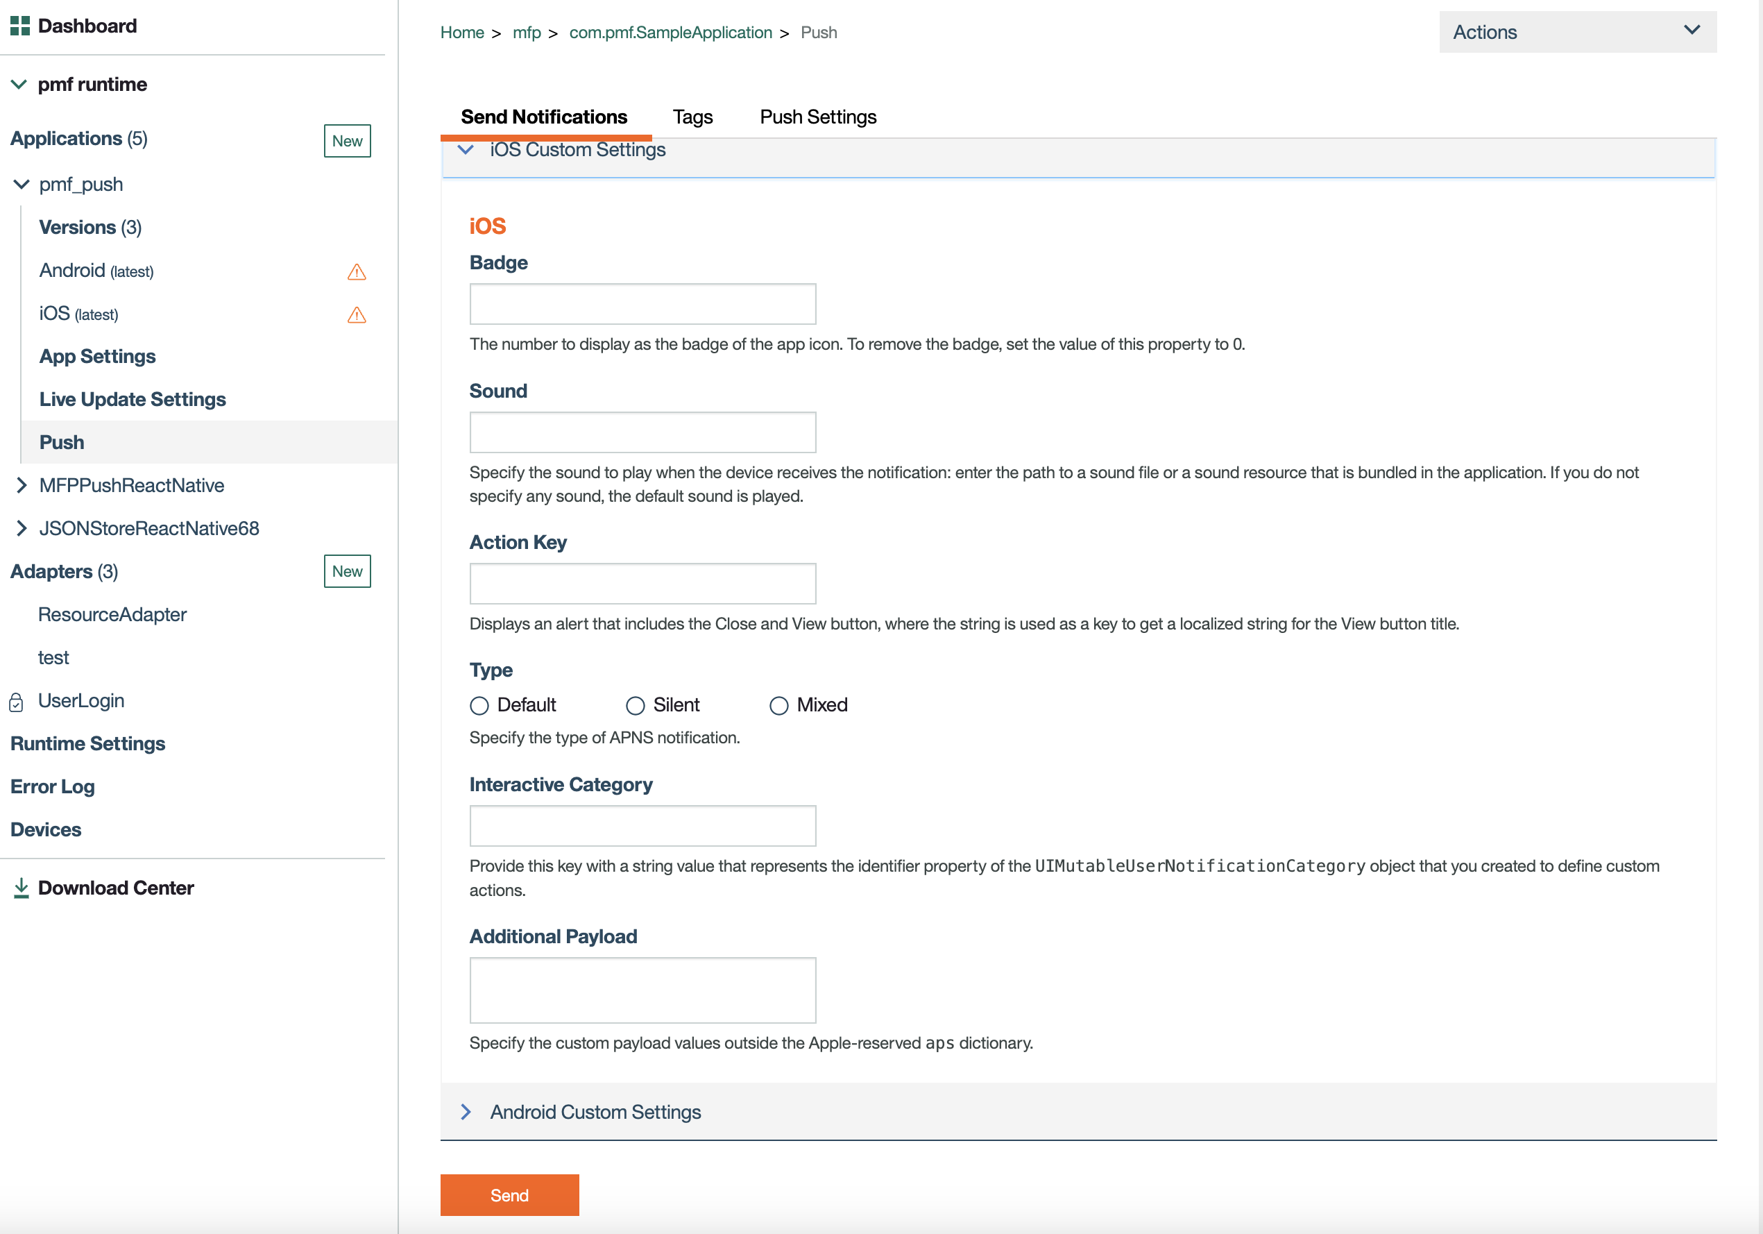
Task: Expand the MFPPushReactNative application
Action: click(x=22, y=485)
